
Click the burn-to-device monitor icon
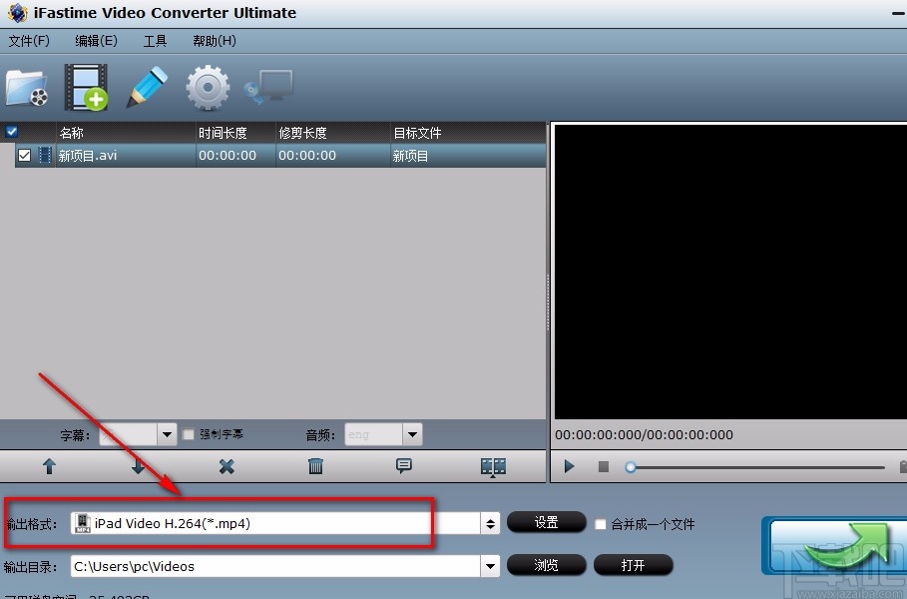tap(268, 88)
